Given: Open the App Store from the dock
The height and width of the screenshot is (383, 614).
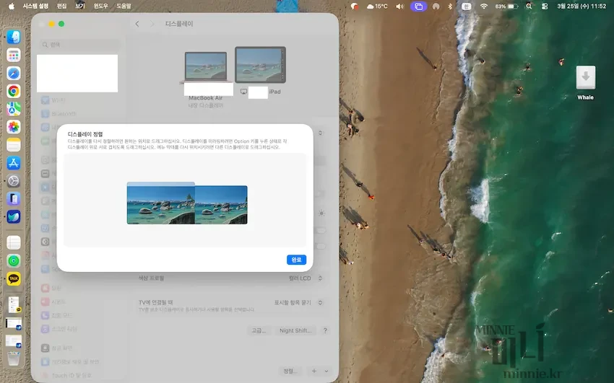Looking at the screenshot, I should (13, 163).
